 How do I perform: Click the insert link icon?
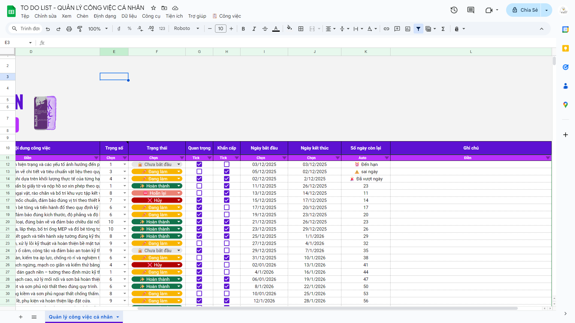386,29
